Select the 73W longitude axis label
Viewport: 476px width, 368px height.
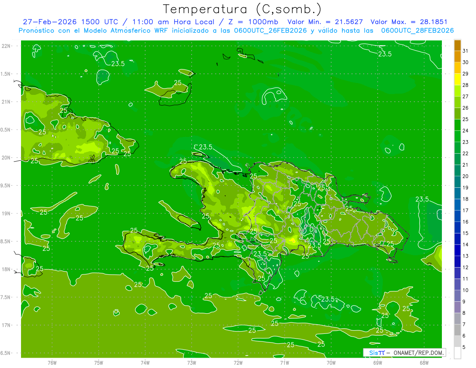coord(192,363)
